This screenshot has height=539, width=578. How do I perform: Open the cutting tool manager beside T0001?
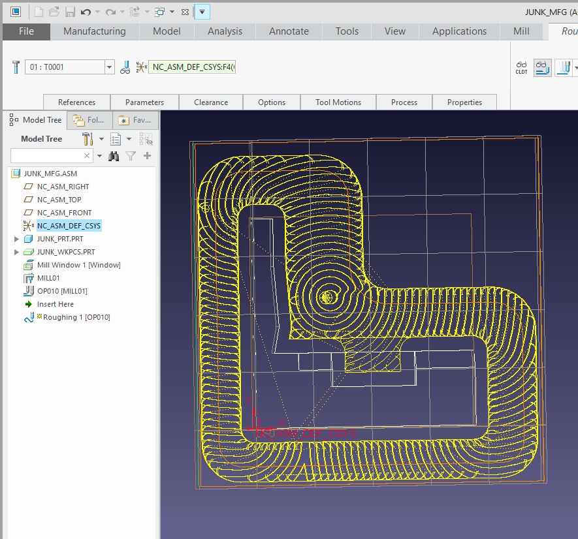[x=125, y=67]
